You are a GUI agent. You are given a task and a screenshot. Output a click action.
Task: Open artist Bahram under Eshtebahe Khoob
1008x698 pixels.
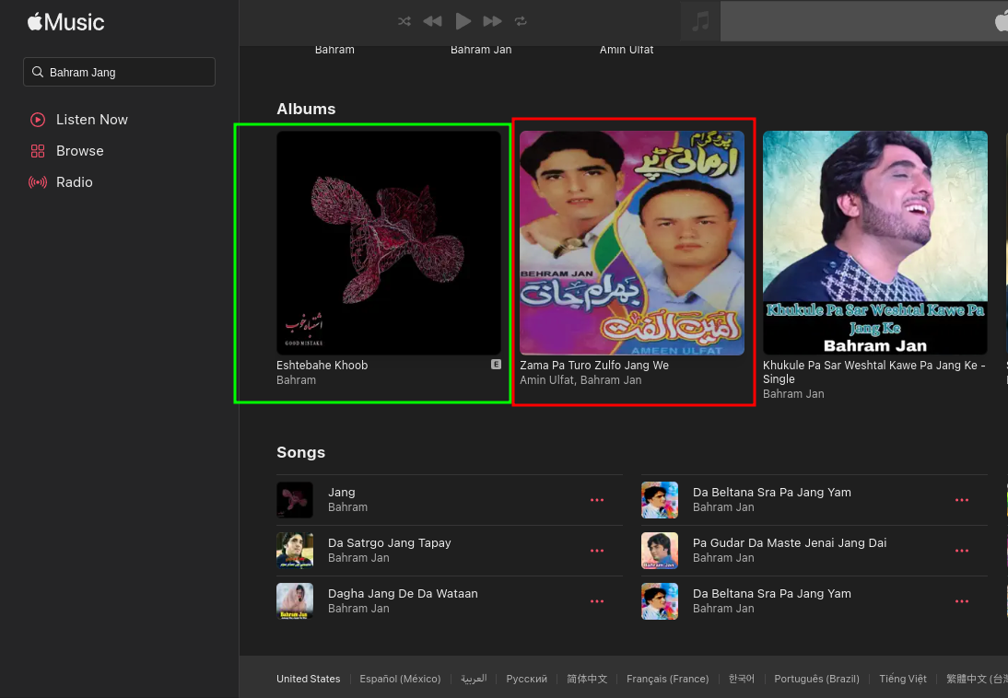pos(297,380)
